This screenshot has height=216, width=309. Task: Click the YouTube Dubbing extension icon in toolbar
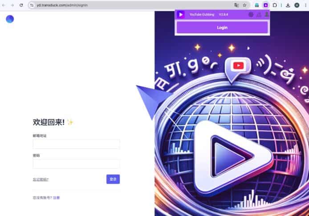tap(266, 5)
